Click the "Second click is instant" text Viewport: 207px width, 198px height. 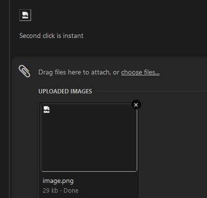[51, 36]
